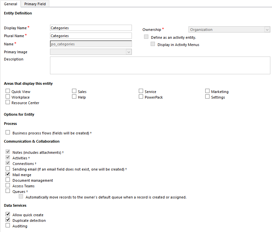Open the Primary Image dropdown
The image size is (272, 232).
click(91, 52)
